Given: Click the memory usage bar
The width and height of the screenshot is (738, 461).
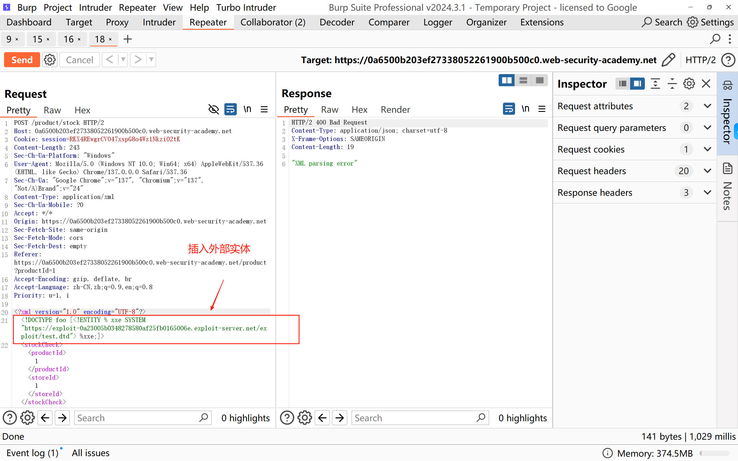Looking at the screenshot, I should click(x=714, y=454).
